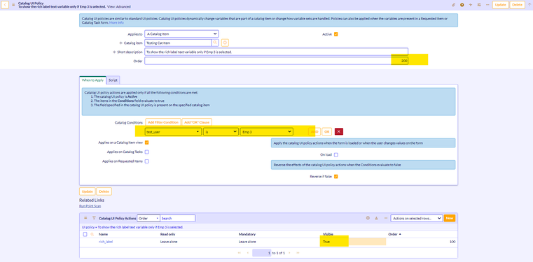Open attachments via the paperclip icon
The image size is (533, 262).
click(x=453, y=5)
